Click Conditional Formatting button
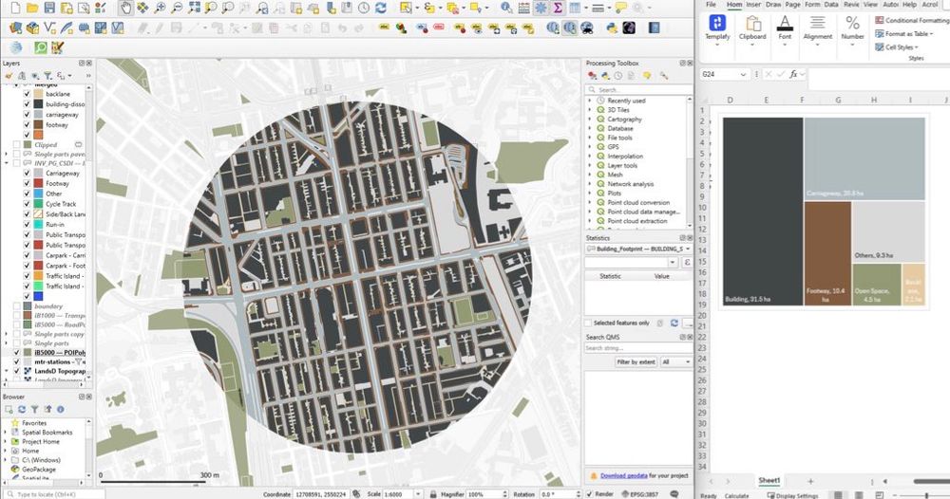Image resolution: width=950 pixels, height=499 pixels. [x=912, y=20]
